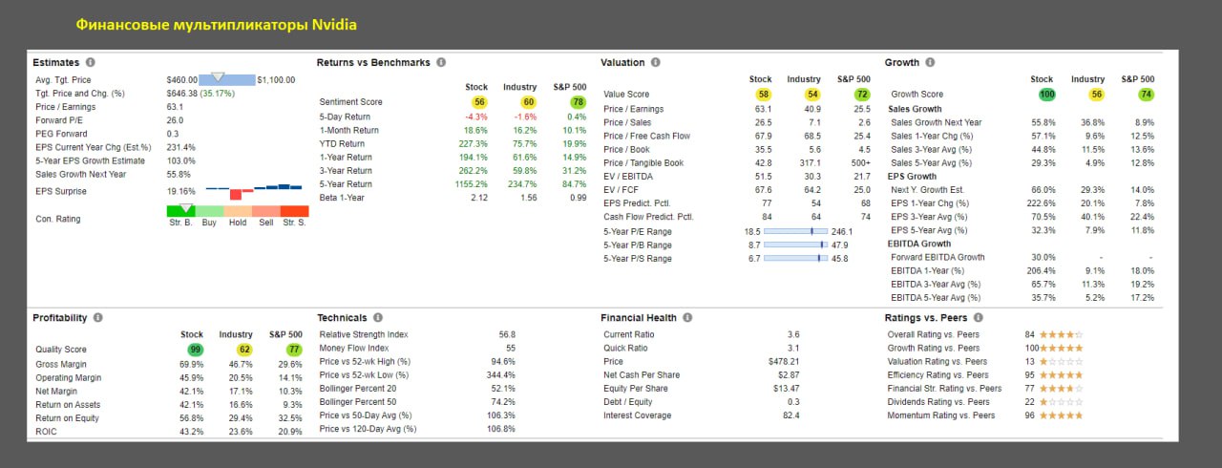Click the title Финансовые мультипликаторы Nvidia
Image resolution: width=1222 pixels, height=468 pixels.
[217, 25]
